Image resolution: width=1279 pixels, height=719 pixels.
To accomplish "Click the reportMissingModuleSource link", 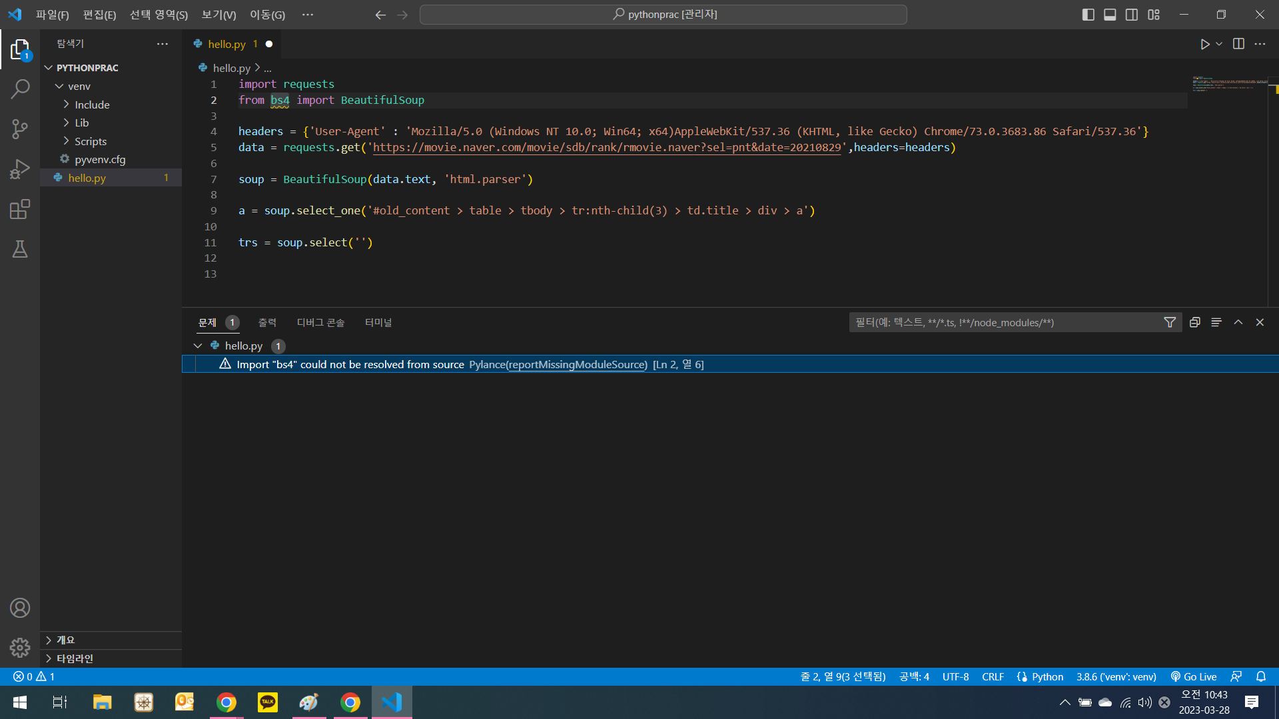I will (577, 364).
